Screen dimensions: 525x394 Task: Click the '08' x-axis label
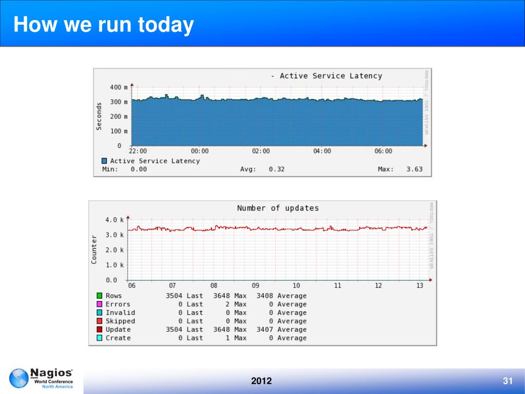(213, 286)
